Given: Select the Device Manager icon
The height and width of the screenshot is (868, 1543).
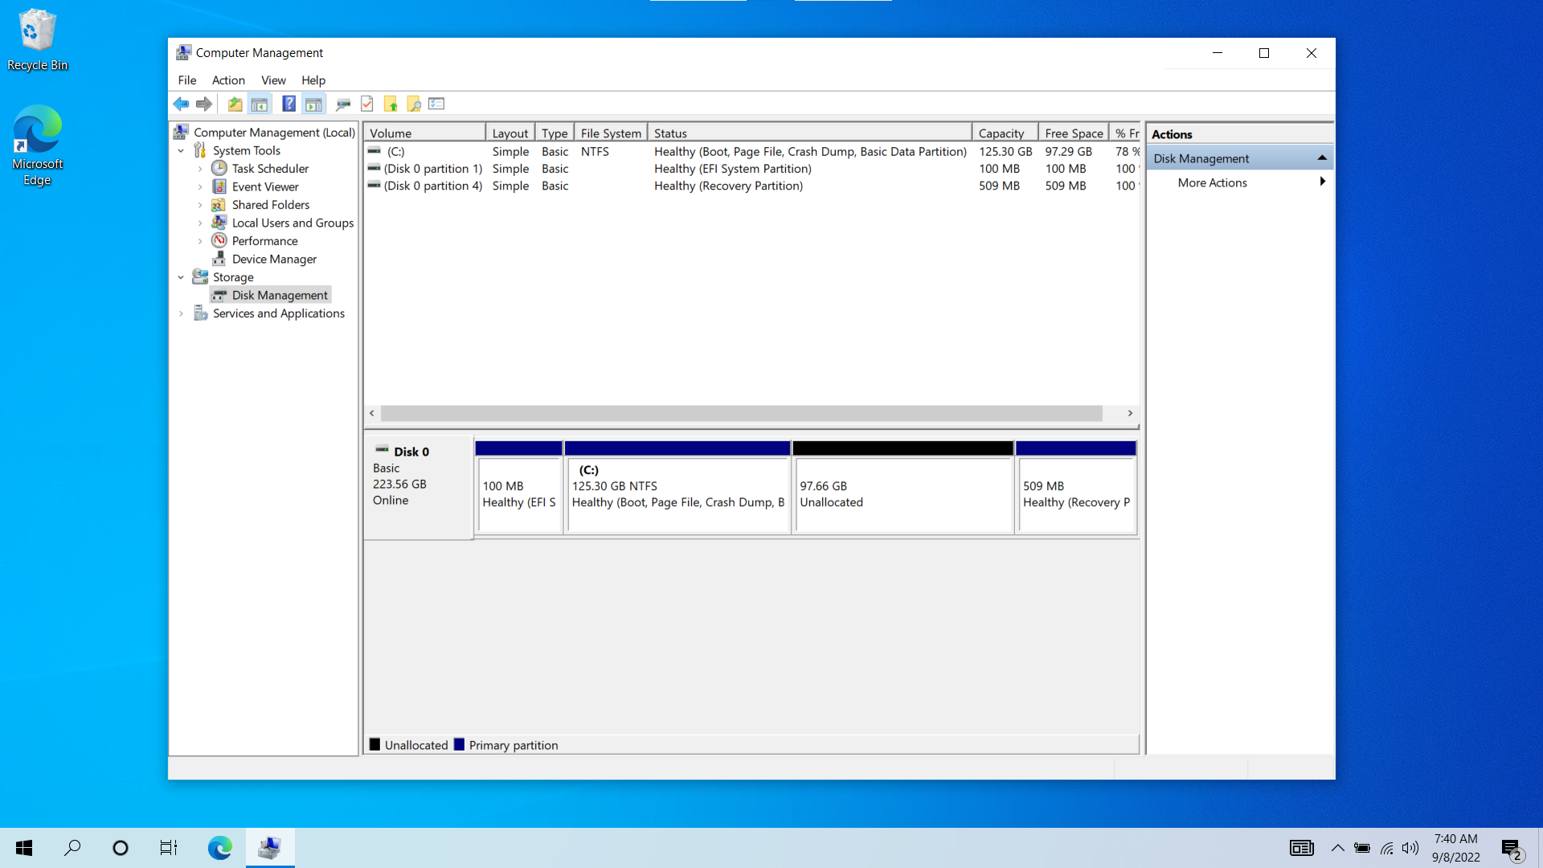Looking at the screenshot, I should (x=219, y=257).
